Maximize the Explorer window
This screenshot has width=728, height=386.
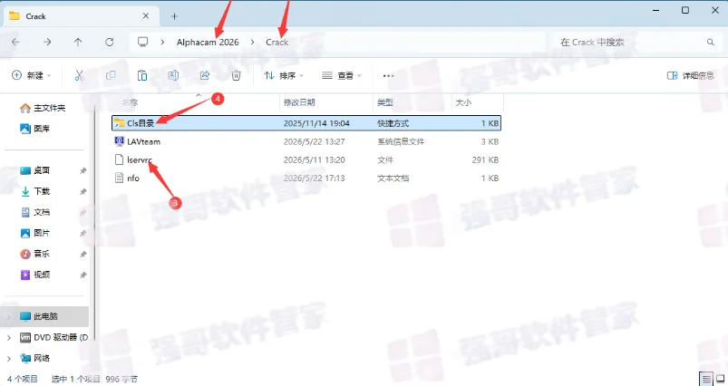[685, 10]
